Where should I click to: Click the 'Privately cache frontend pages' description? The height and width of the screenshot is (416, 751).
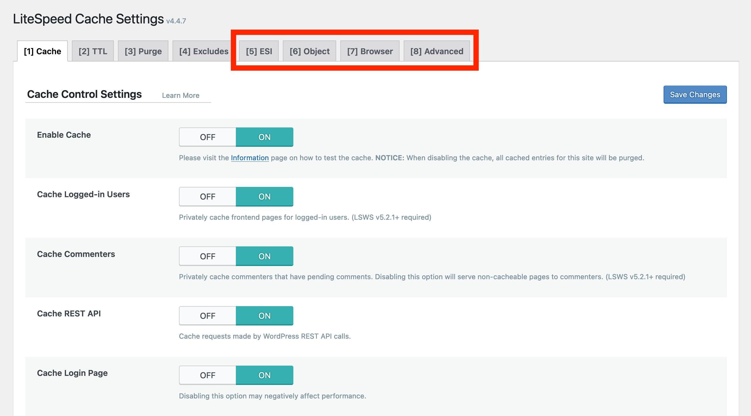coord(305,217)
